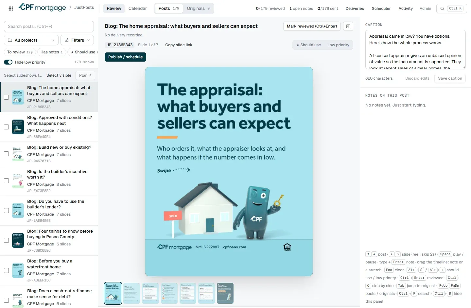Click Mark reviewed button
471x308 pixels.
click(312, 26)
